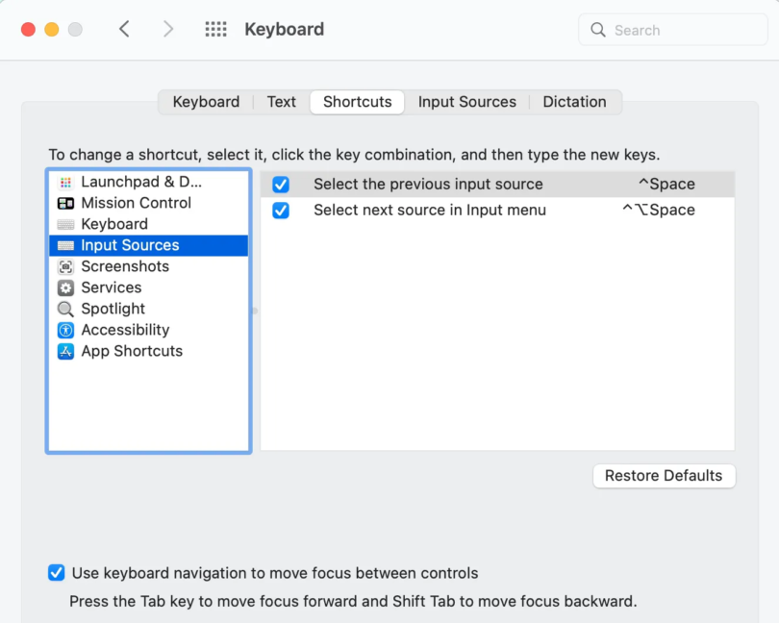The width and height of the screenshot is (779, 623).
Task: Click the Restore Defaults button
Action: [664, 475]
